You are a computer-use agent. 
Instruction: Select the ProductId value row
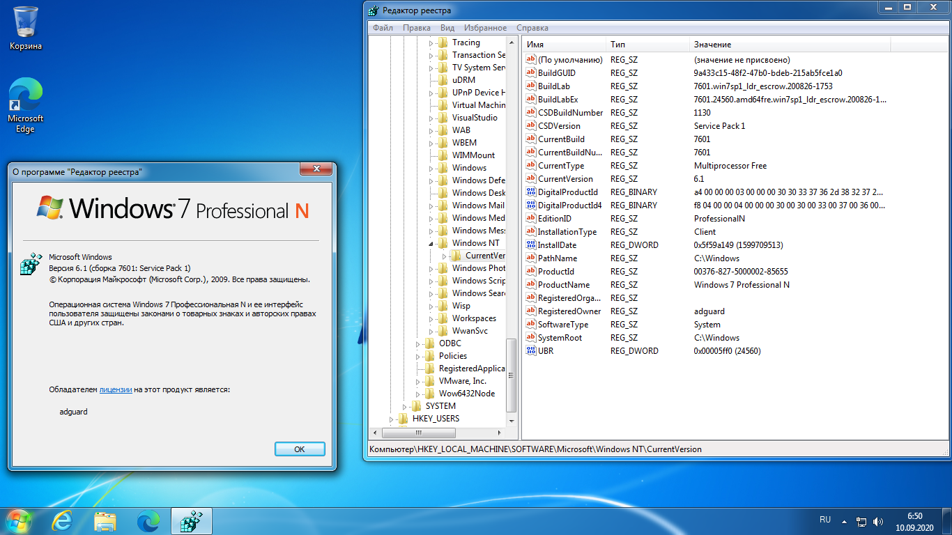coord(734,272)
